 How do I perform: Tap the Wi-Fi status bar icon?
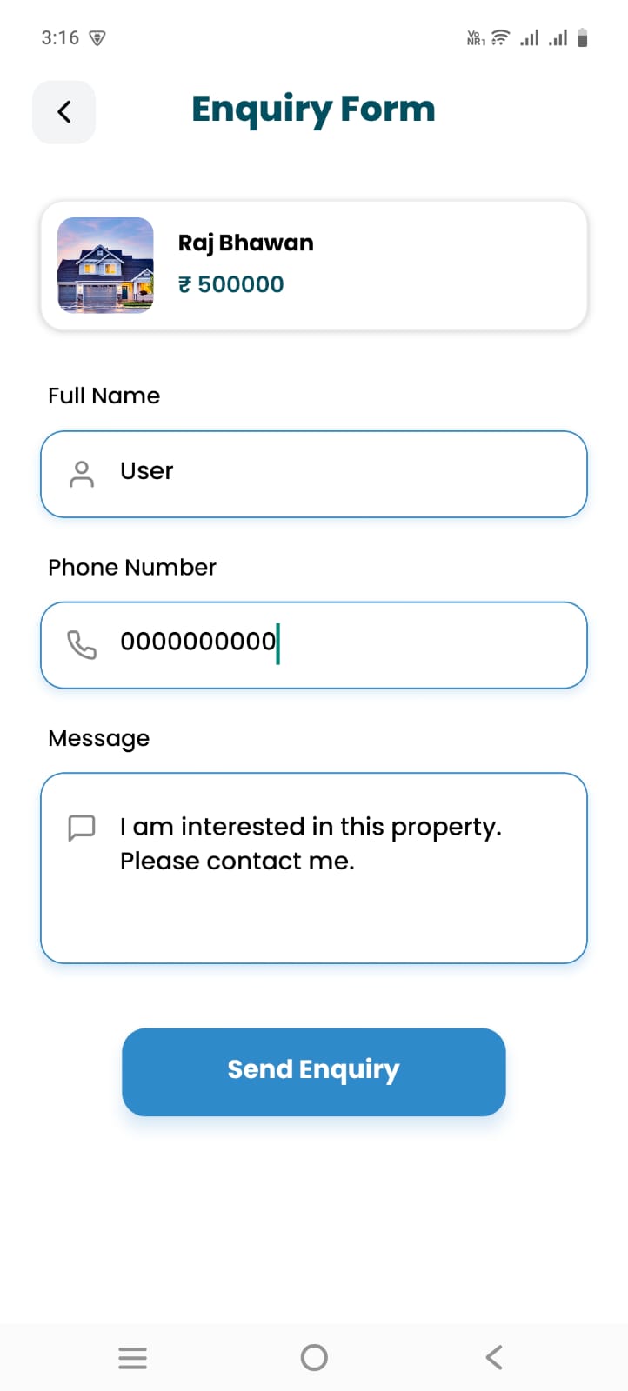point(501,37)
